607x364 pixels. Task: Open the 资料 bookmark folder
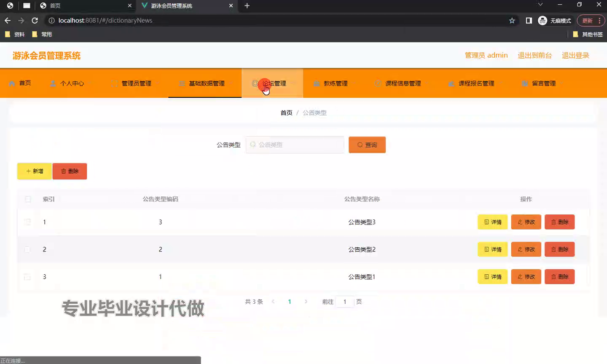(x=15, y=35)
